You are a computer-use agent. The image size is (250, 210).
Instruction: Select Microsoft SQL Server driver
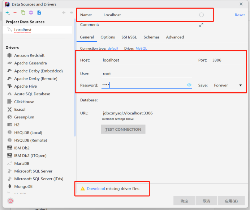33,171
